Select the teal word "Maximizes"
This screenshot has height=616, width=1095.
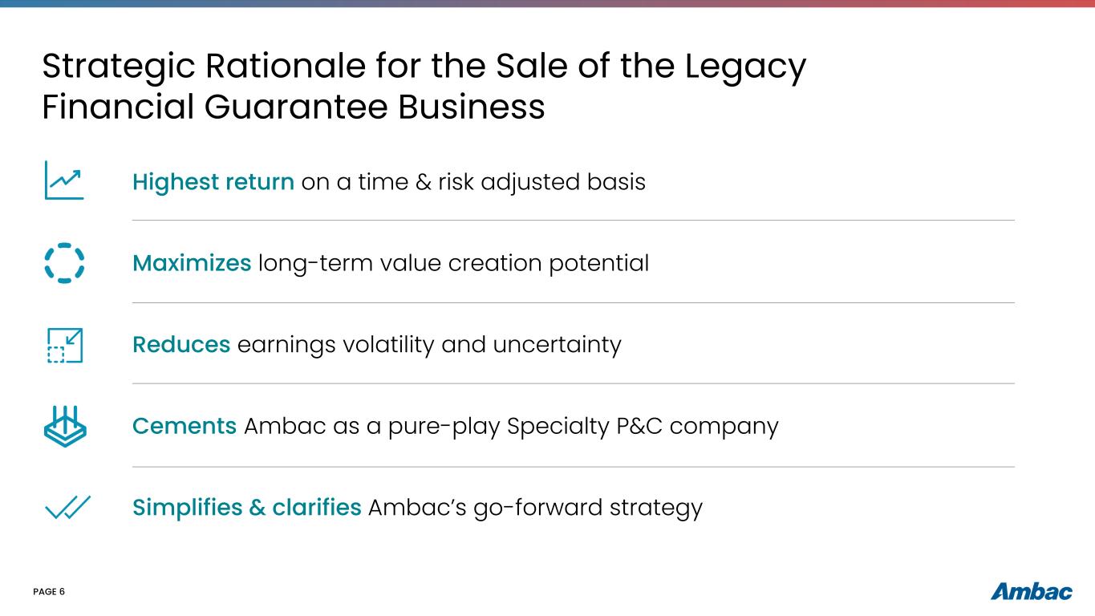(x=192, y=263)
